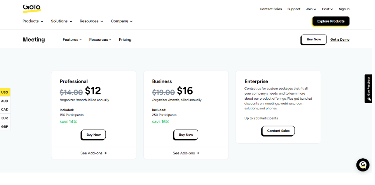Switch currency to CAD

tap(5, 110)
